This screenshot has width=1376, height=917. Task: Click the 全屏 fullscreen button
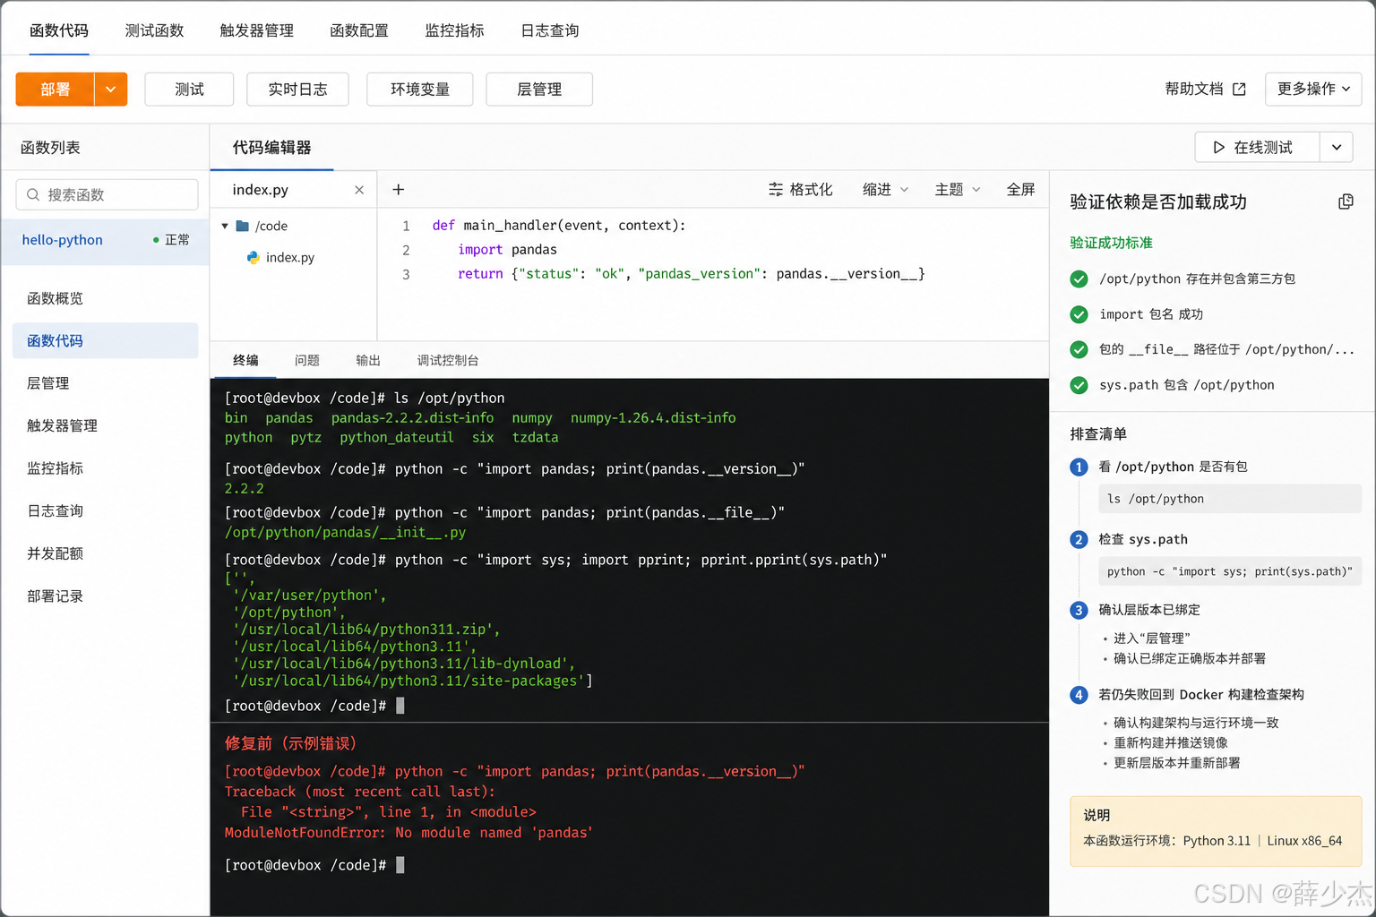point(1020,189)
